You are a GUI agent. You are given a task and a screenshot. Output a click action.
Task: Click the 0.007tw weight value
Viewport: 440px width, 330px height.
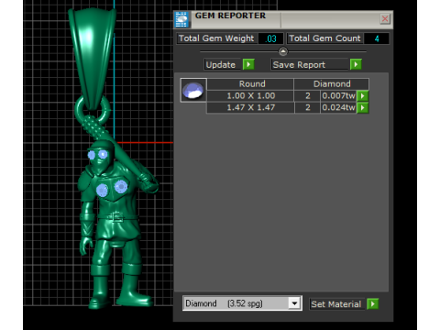[338, 96]
